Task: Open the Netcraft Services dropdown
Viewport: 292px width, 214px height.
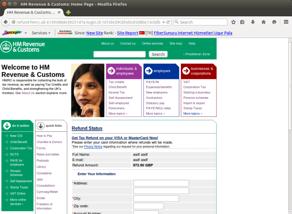Action: click(x=41, y=33)
